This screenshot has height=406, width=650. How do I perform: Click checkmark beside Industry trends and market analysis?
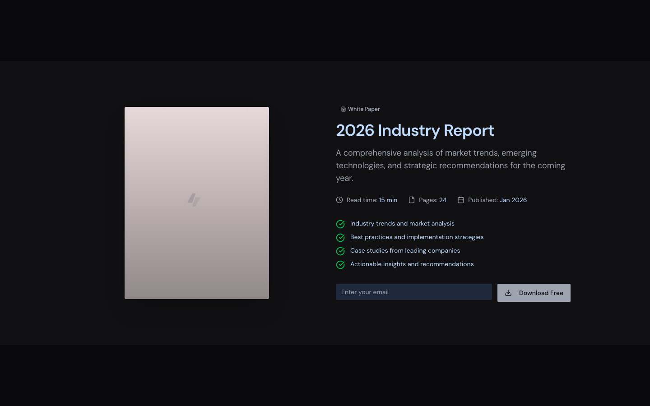click(x=340, y=224)
